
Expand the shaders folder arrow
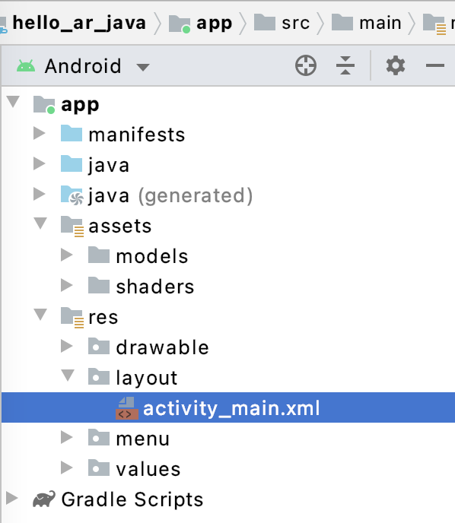(x=67, y=285)
